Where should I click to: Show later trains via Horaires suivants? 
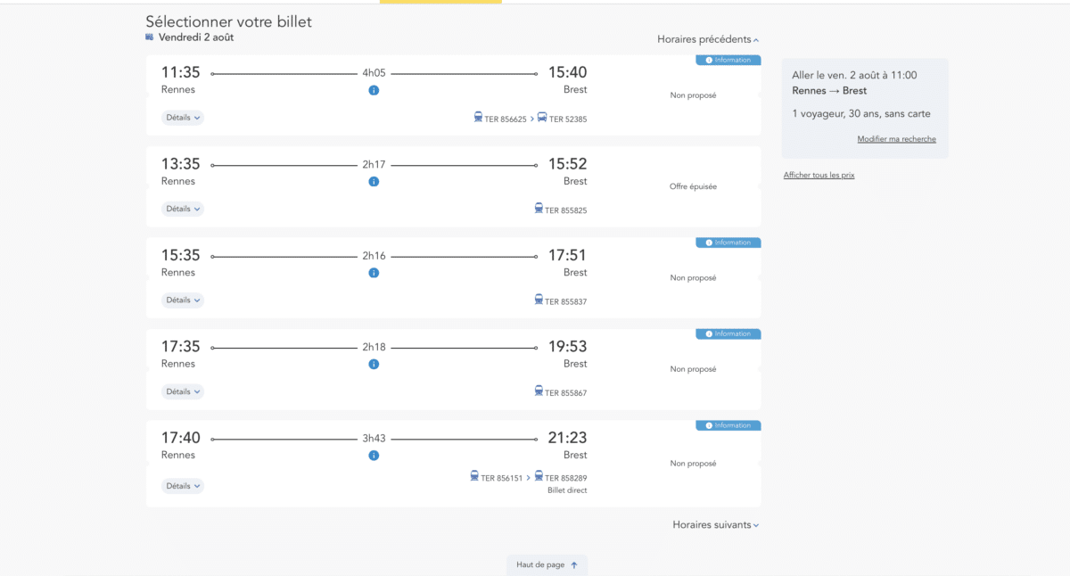tap(715, 525)
